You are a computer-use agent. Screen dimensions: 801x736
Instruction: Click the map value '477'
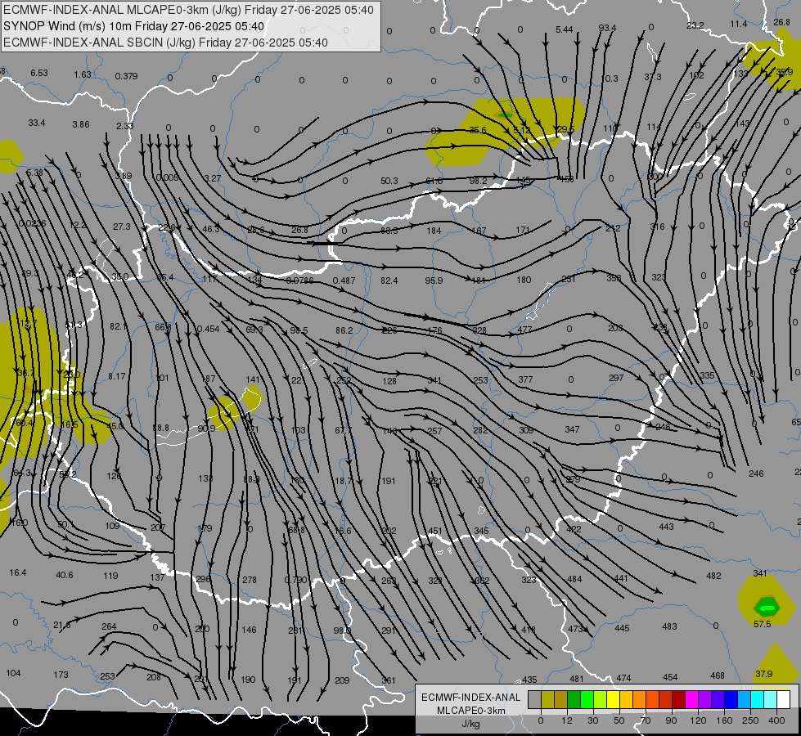524,330
